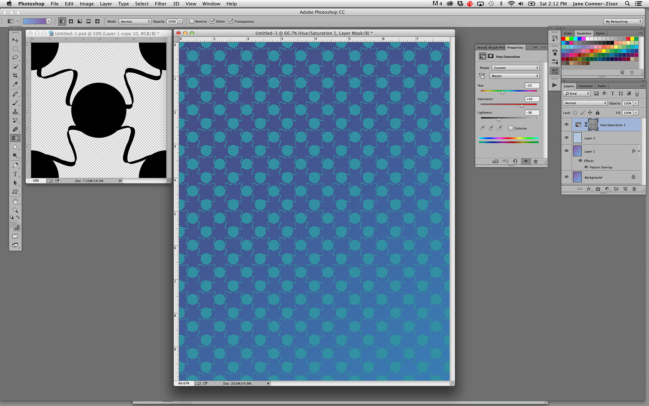The height and width of the screenshot is (406, 649).
Task: Open the Preset dropdown set to Custom
Action: 516,68
